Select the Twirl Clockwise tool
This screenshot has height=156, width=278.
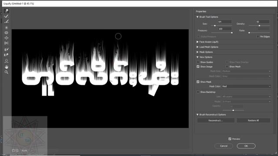[x=7, y=28]
